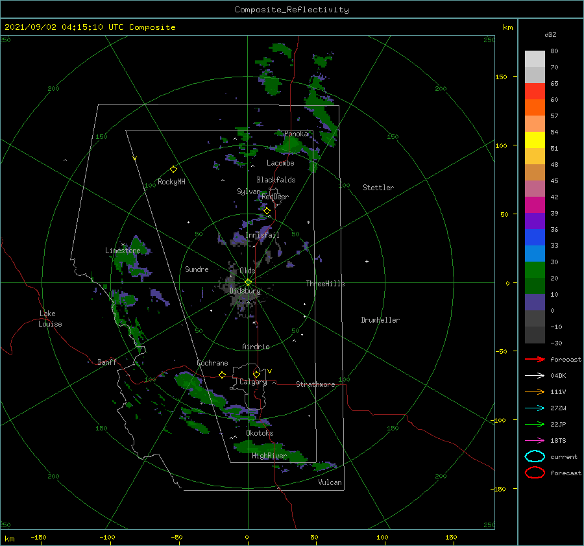Click the Cochrane label
This screenshot has height=546, width=584.
tap(212, 363)
